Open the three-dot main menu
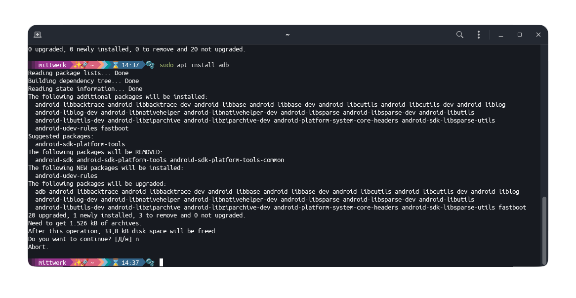 478,35
